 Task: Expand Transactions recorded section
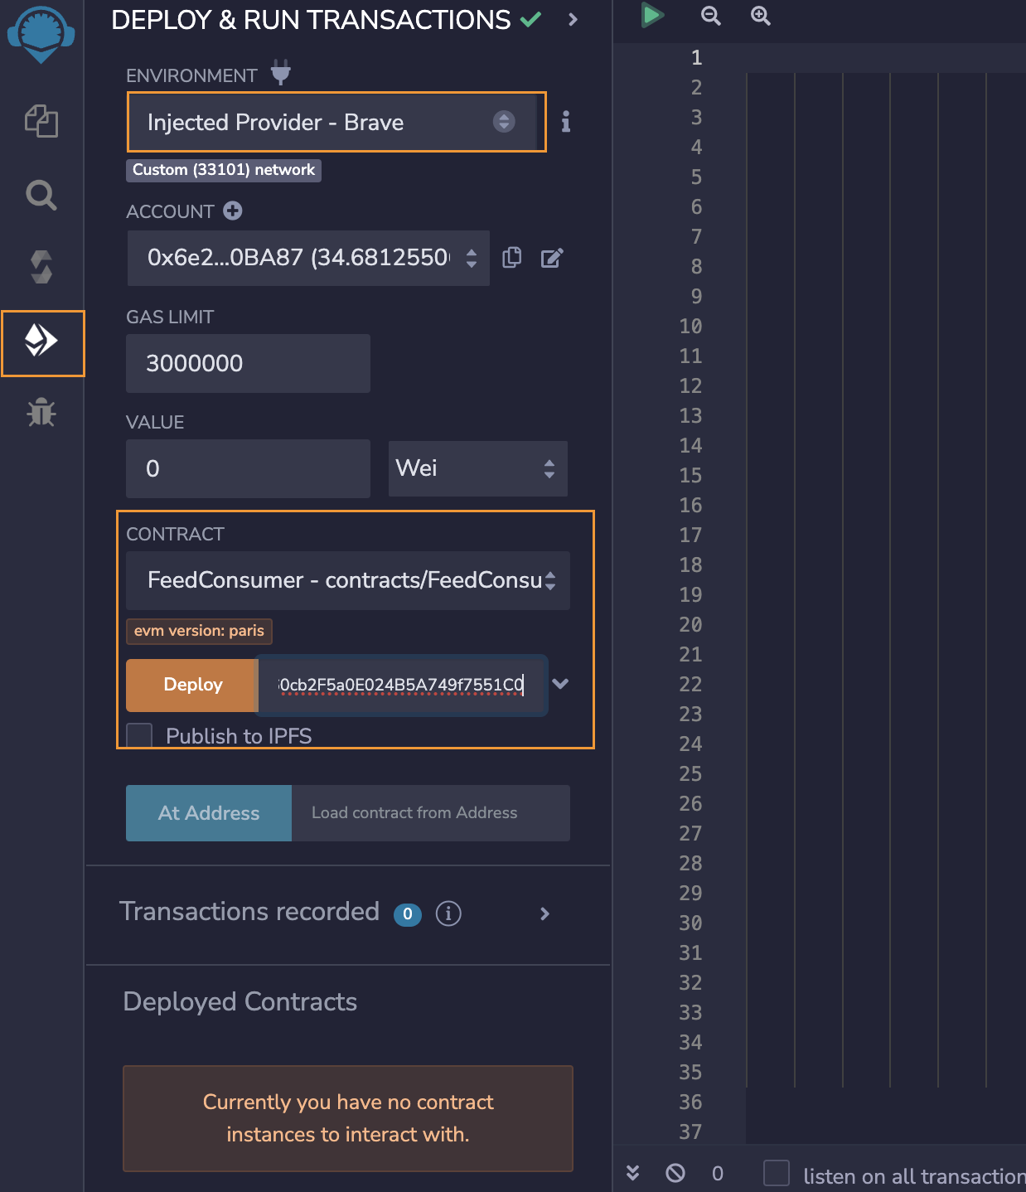coord(544,913)
